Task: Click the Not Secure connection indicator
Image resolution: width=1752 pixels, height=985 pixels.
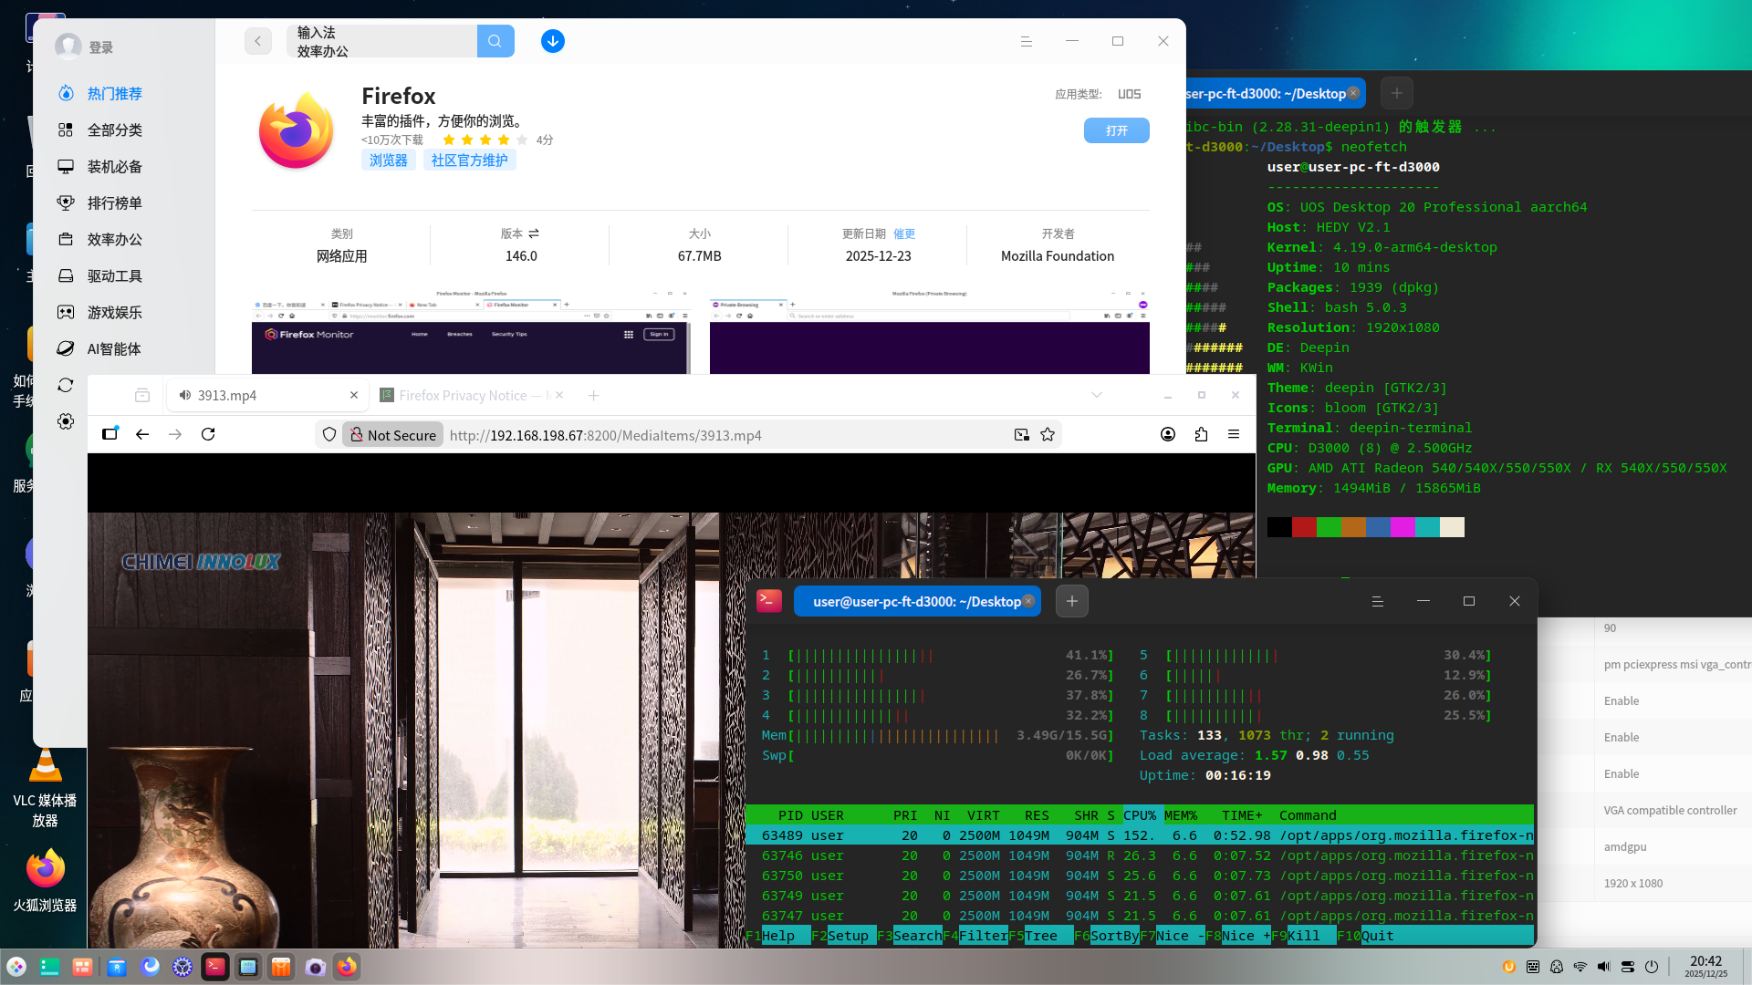Action: coord(393,435)
